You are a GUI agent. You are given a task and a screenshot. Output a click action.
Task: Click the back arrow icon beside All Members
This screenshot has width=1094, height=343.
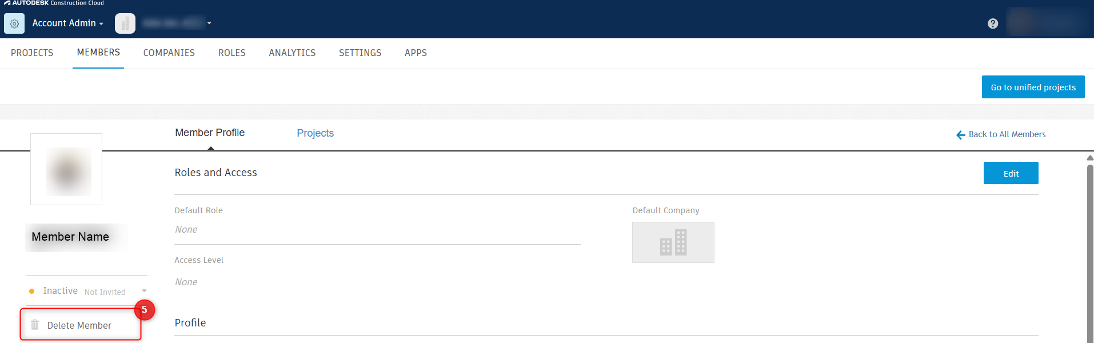pos(961,135)
